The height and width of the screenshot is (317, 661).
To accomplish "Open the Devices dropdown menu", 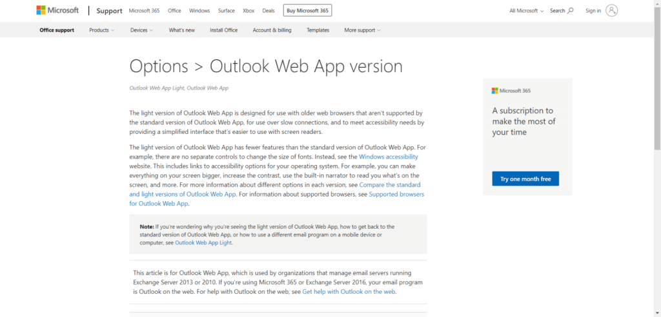I will 141,30.
